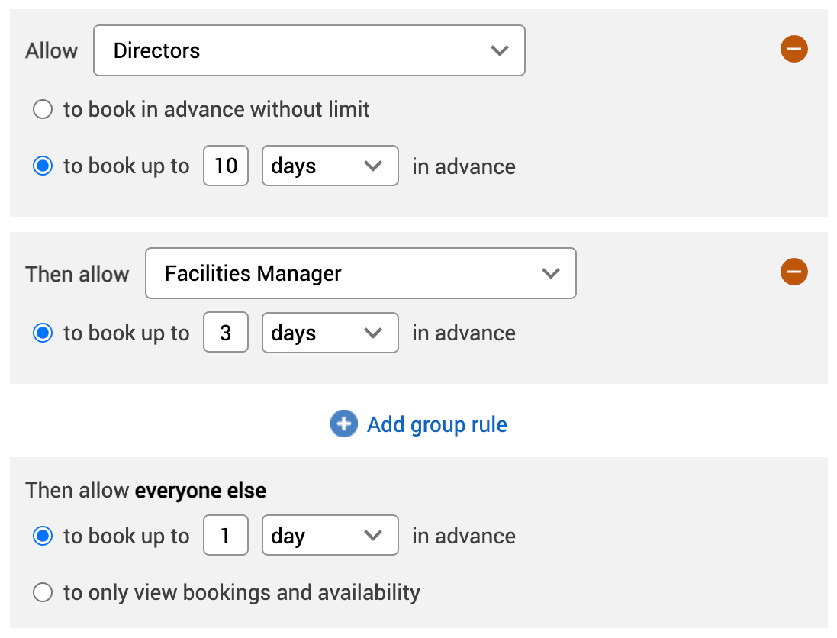
Task: Select to only view bookings and availability
Action: pyautogui.click(x=43, y=591)
